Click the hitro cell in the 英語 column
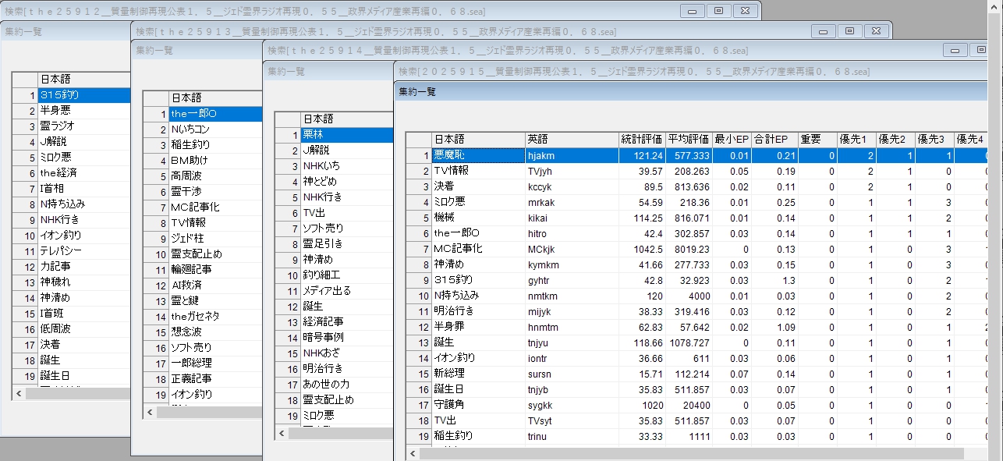1003x461 pixels. [537, 233]
